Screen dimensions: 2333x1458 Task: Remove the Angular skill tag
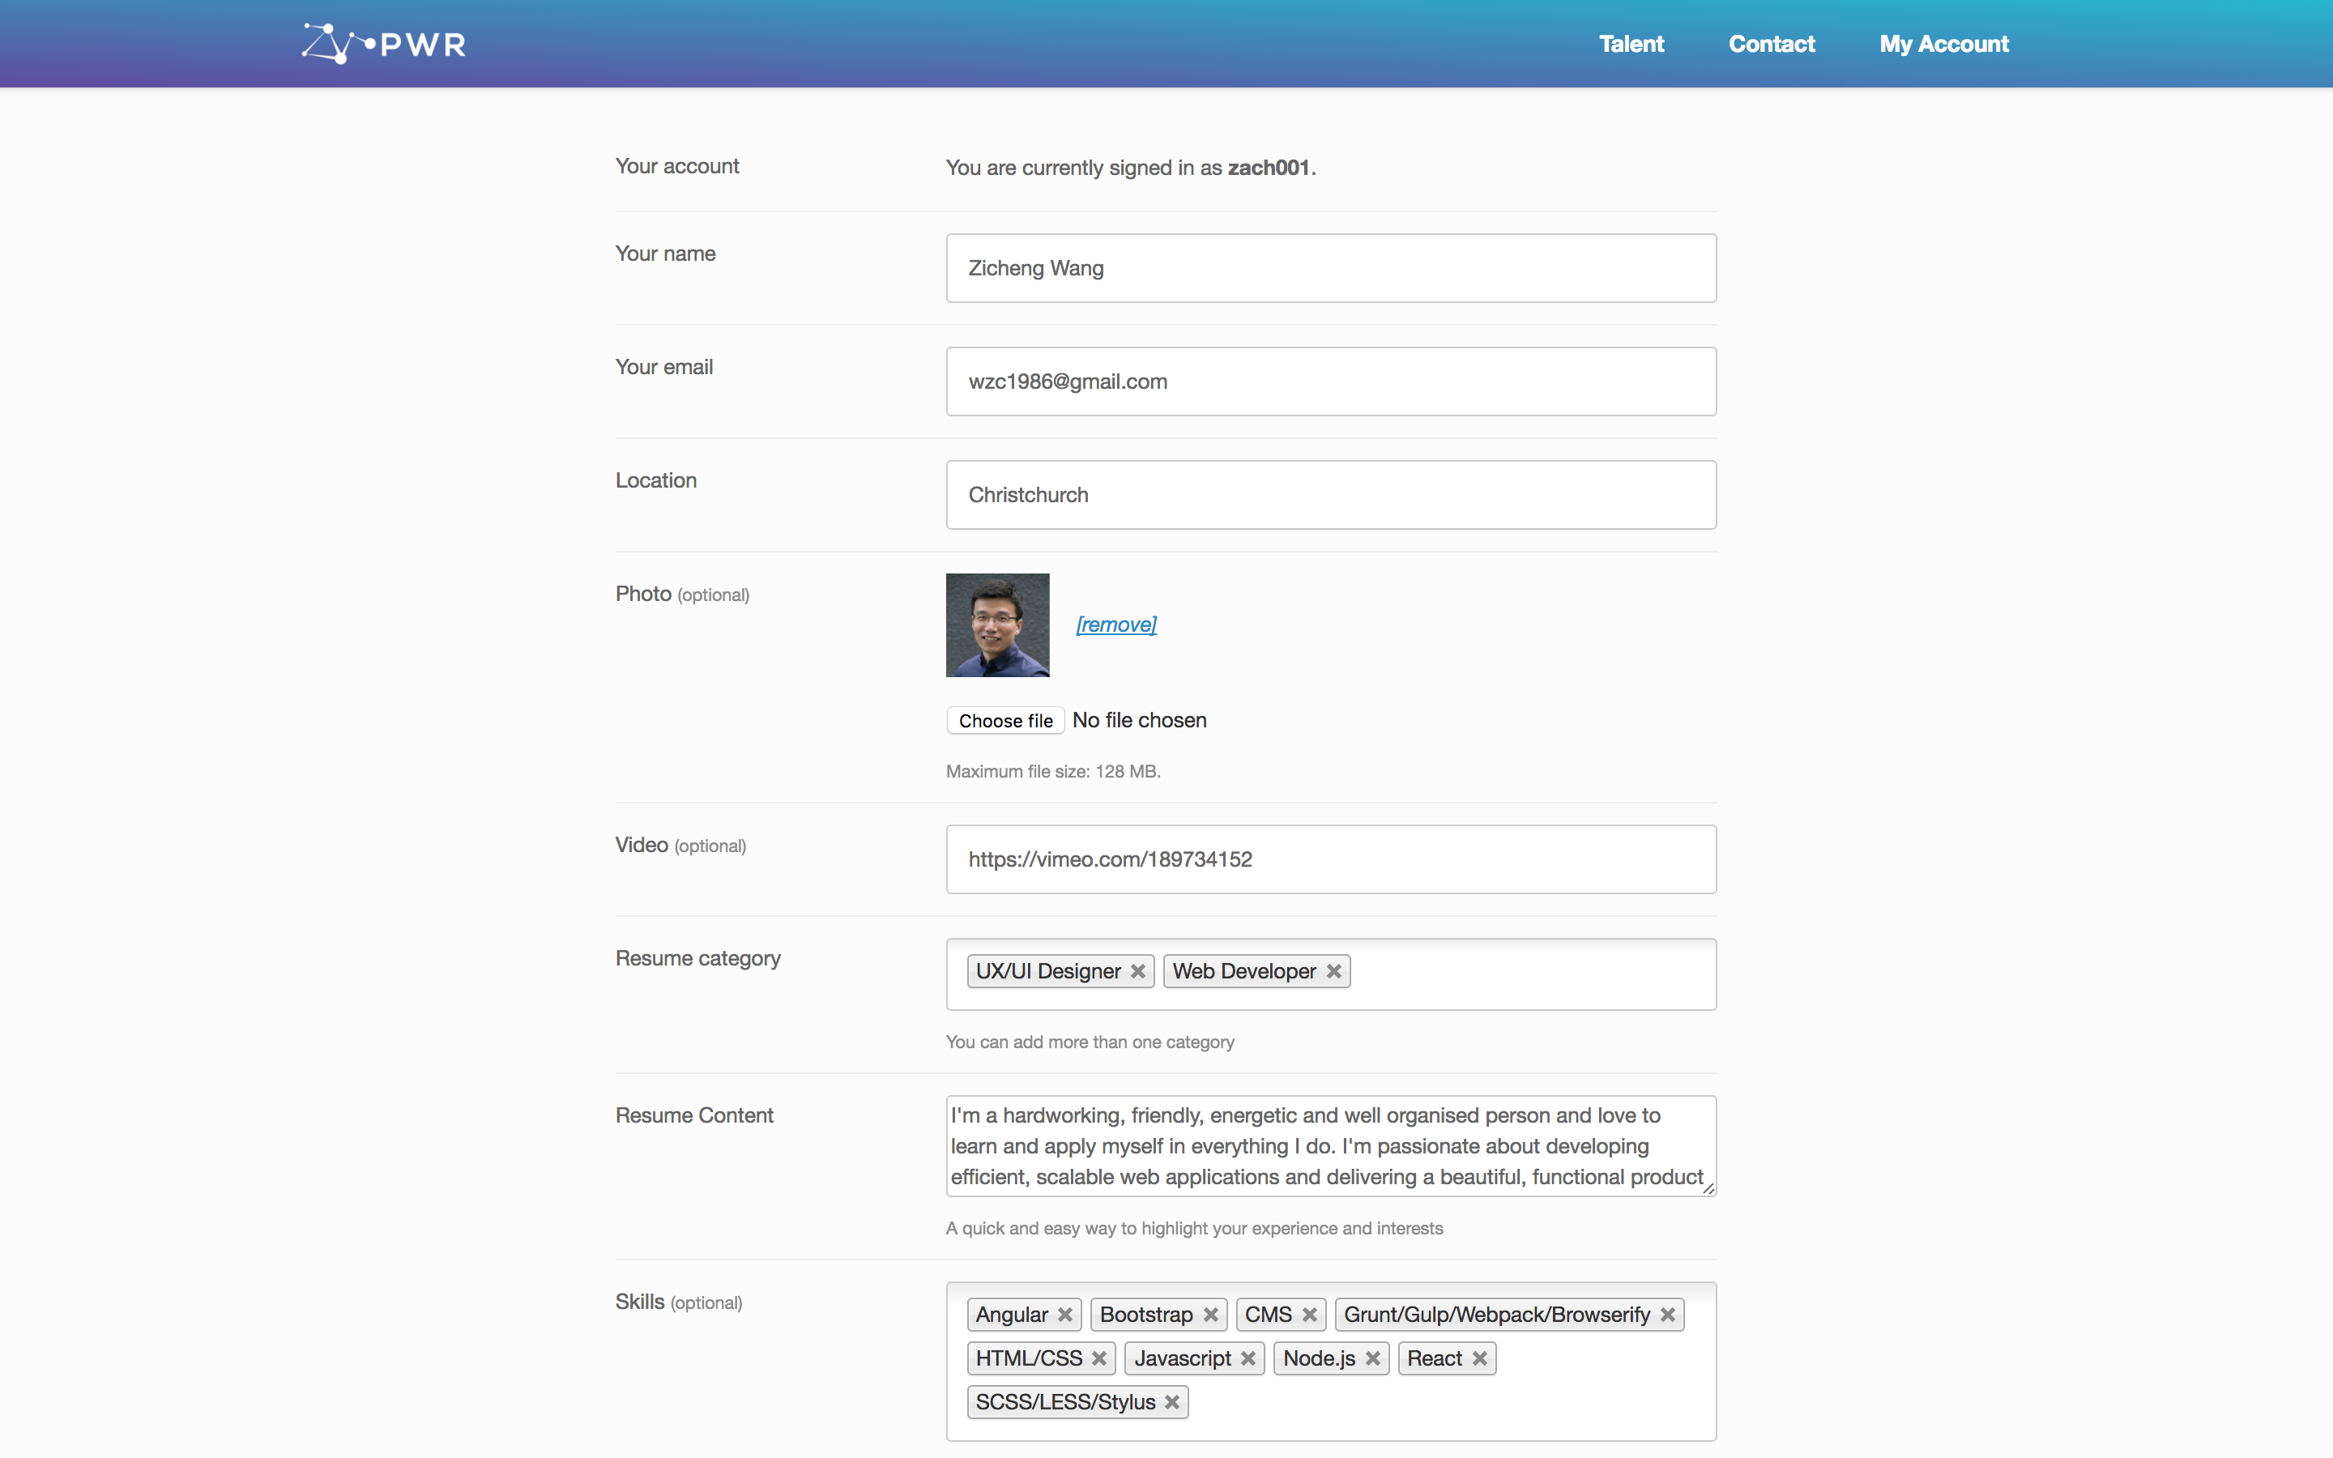[1064, 1315]
